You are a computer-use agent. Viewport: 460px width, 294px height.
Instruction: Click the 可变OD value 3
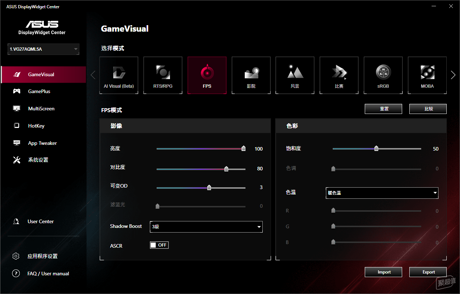pos(261,187)
